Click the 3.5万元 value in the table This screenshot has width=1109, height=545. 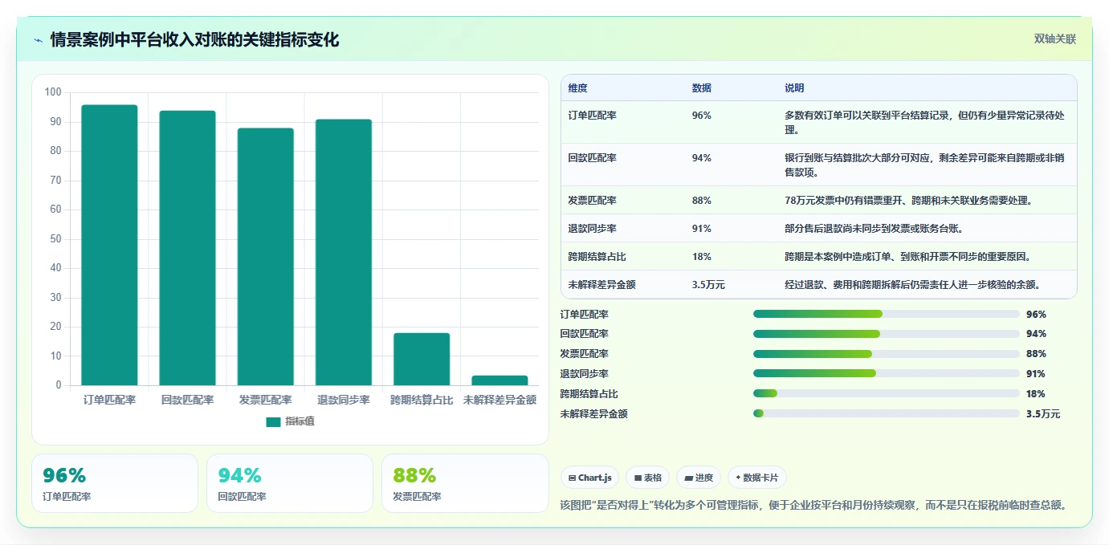point(708,285)
